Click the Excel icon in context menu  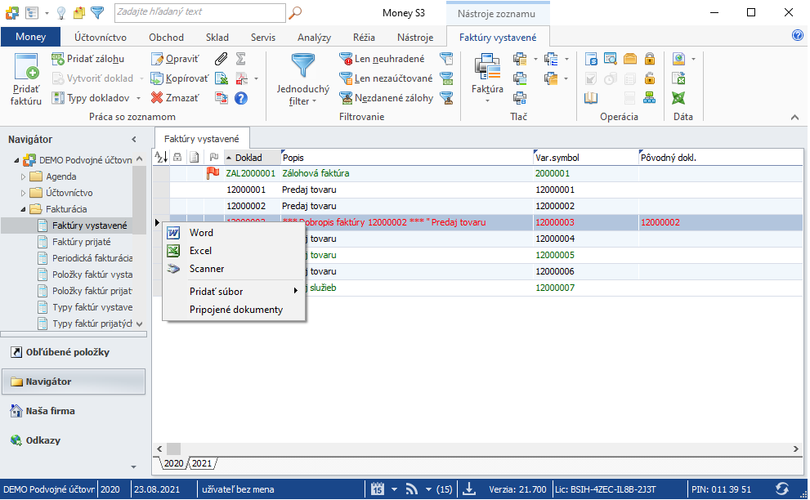click(x=200, y=251)
